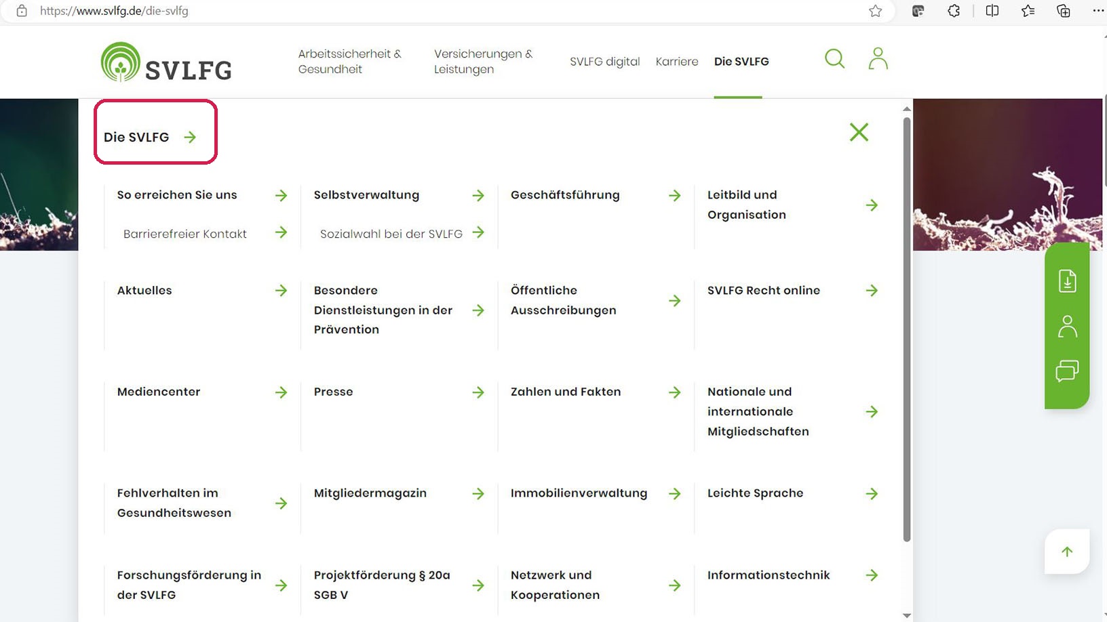This screenshot has width=1107, height=622.
Task: Click the scroll-to-top arrow button
Action: pyautogui.click(x=1067, y=552)
